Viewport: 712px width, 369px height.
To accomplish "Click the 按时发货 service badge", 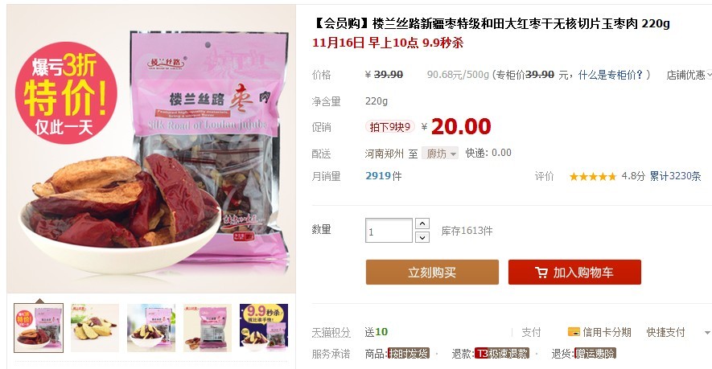I will (x=408, y=354).
